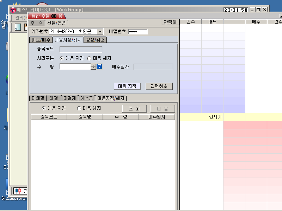
Task: Click the new document toolbar icon
Action: pyautogui.click(x=18, y=27)
